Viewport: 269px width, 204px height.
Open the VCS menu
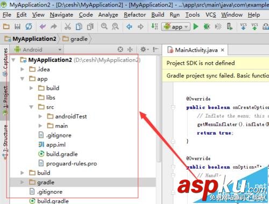coord(211,15)
